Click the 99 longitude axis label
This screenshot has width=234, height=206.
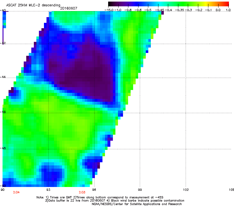coord(140,190)
